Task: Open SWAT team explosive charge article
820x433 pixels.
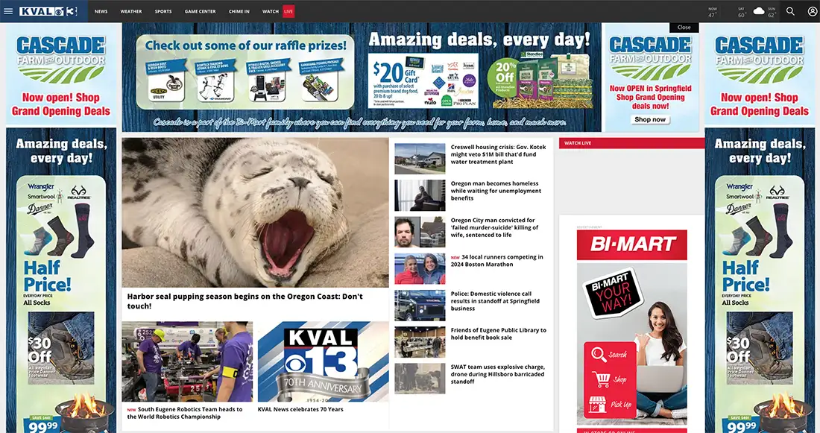Action: click(497, 374)
